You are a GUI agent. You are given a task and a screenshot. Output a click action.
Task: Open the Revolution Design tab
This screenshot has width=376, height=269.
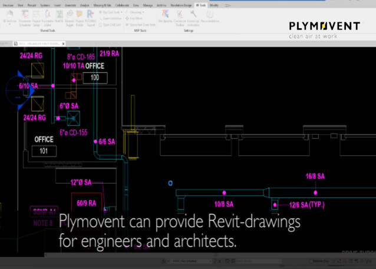pyautogui.click(x=181, y=5)
